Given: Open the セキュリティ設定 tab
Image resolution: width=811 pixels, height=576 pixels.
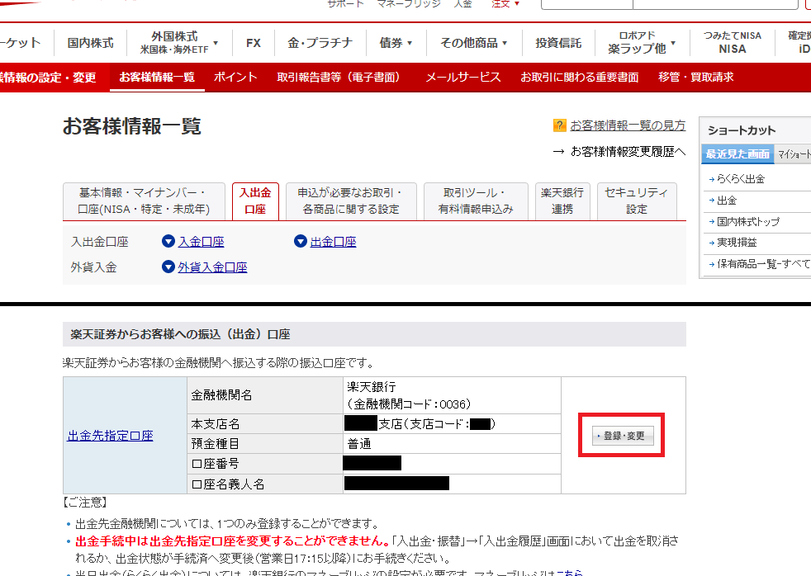Looking at the screenshot, I should pyautogui.click(x=637, y=201).
